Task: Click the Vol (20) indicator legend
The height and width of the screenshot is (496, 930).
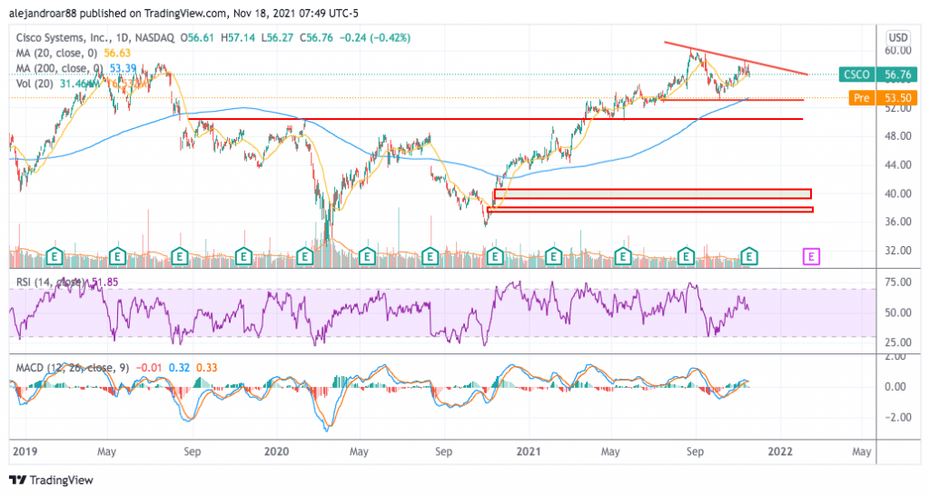Action: [x=35, y=84]
